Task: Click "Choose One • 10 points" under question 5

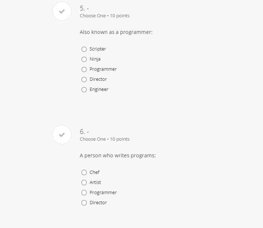Action: click(105, 16)
